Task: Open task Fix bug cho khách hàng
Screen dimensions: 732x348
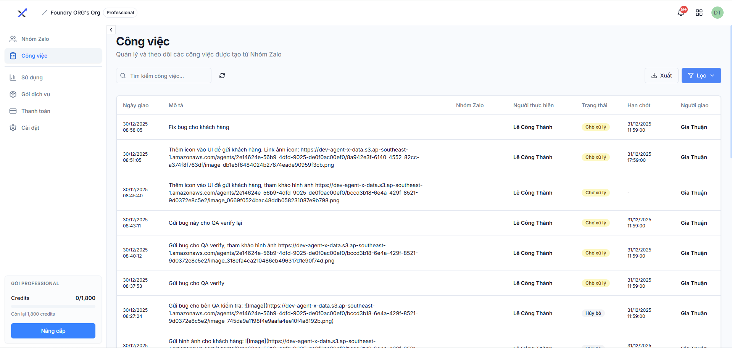Action: (x=199, y=127)
